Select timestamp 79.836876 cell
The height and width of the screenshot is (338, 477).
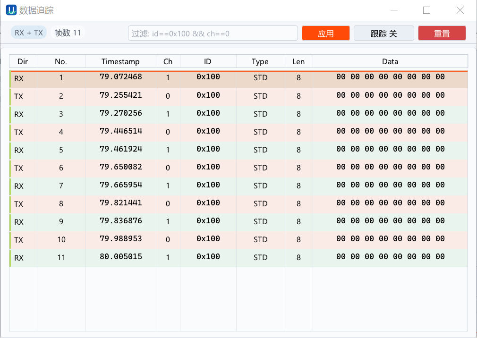tap(121, 220)
